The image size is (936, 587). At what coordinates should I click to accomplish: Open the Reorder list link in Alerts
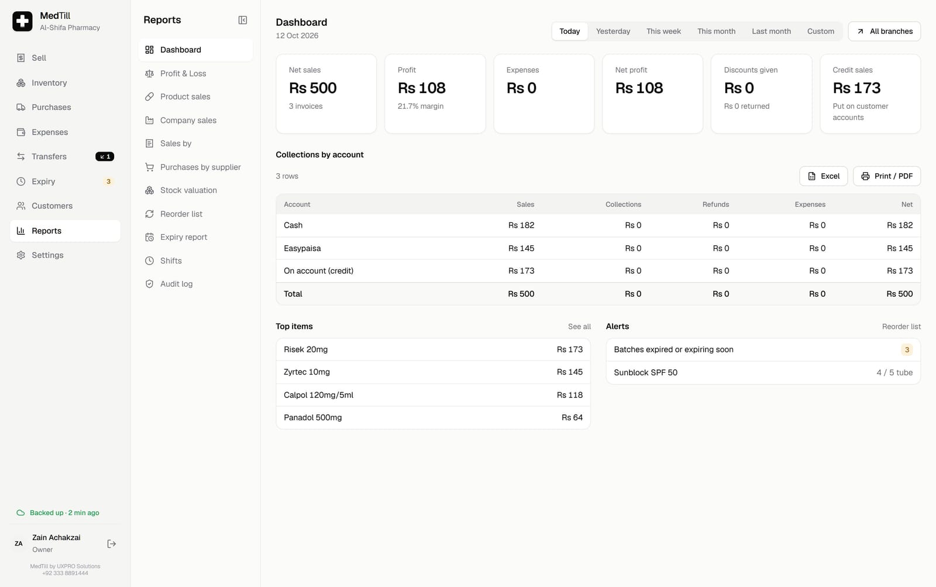(901, 327)
